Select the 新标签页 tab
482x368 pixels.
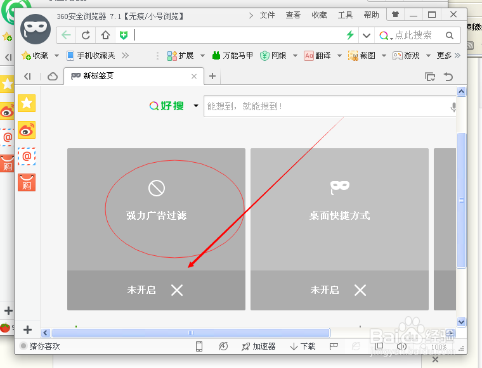[134, 76]
